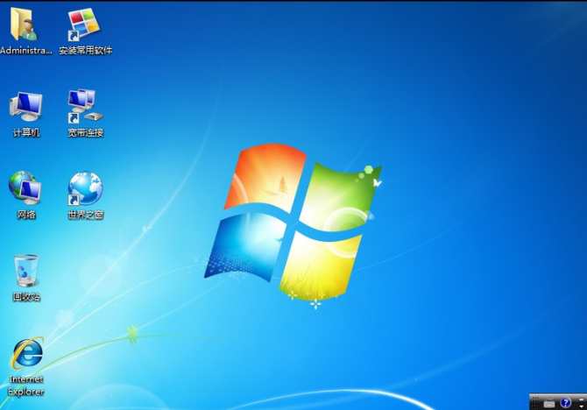Select the 安装常用软件 shortcut icon
Screen dimensions: 587x410
[83, 24]
